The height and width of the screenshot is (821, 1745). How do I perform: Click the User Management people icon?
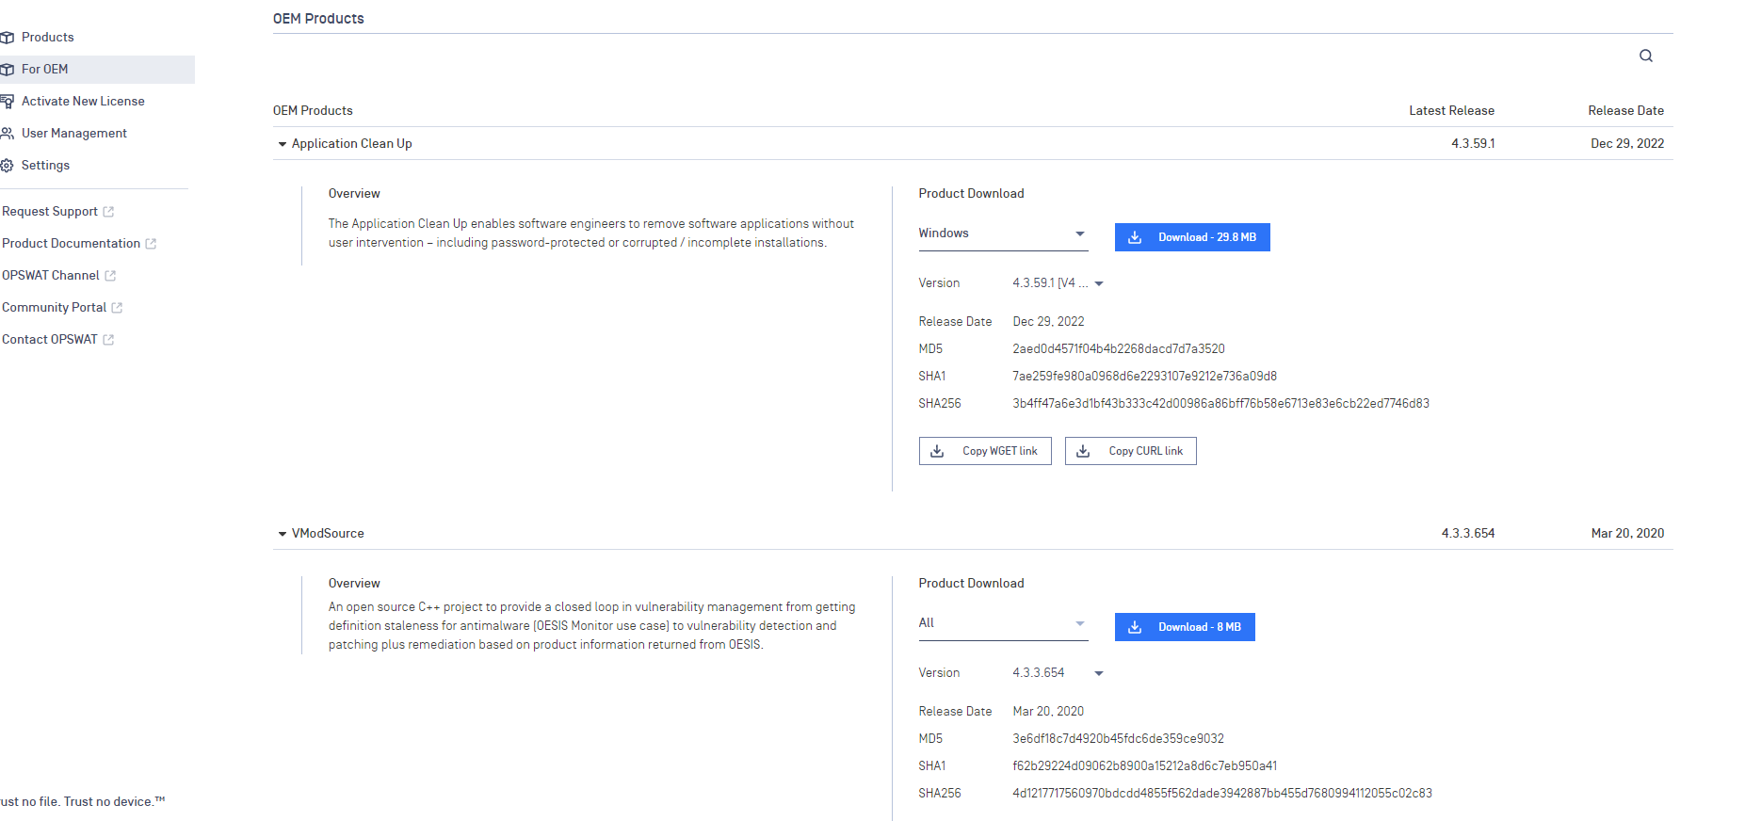click(x=8, y=134)
